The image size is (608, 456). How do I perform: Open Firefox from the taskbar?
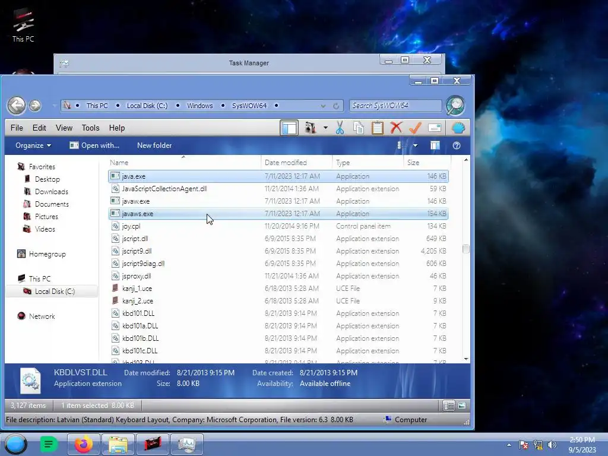[84, 444]
